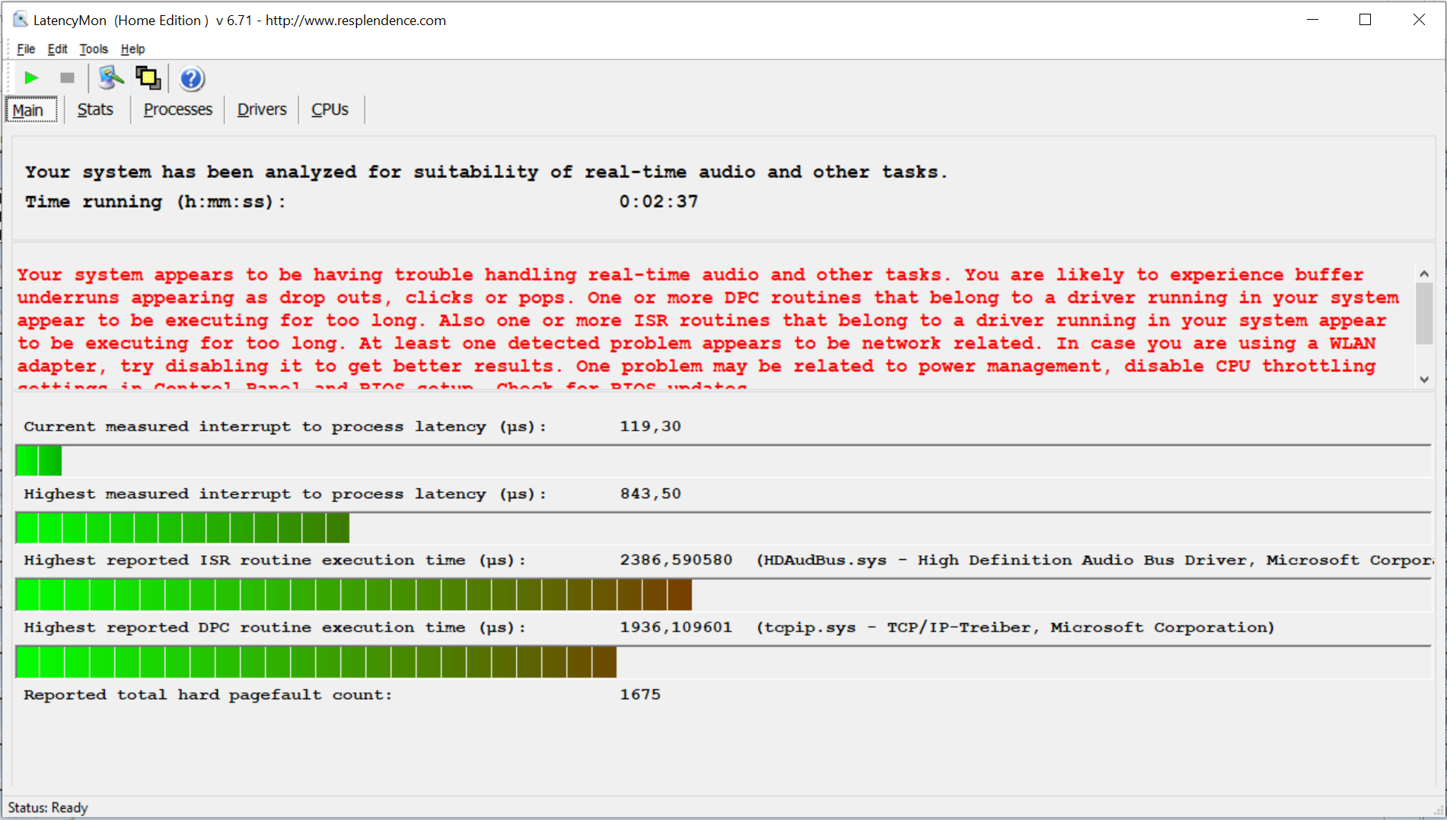Click the 'Your system has been analyzed' heading text
This screenshot has width=1447, height=820.
tap(486, 172)
